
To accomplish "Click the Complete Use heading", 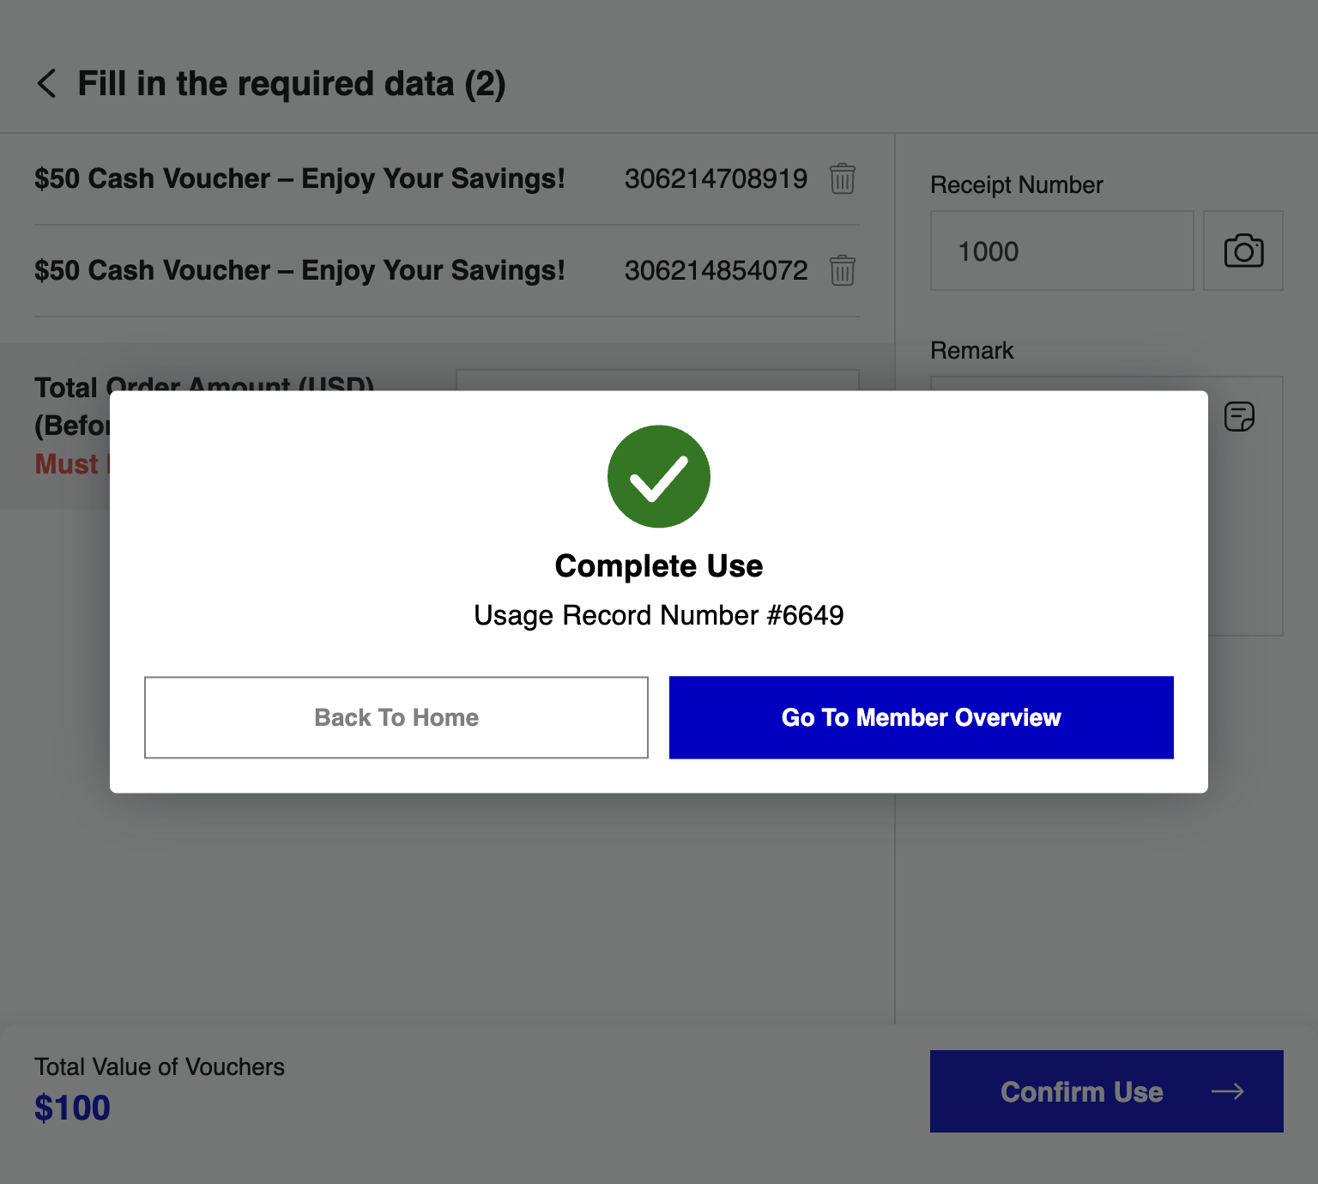I will pyautogui.click(x=659, y=566).
